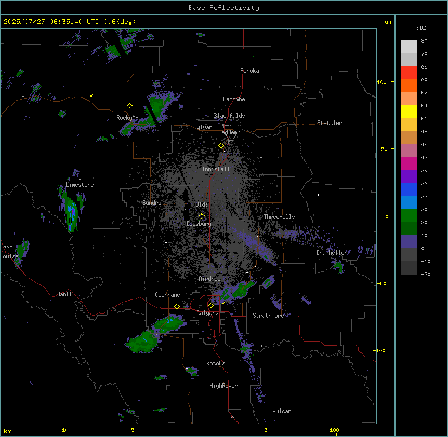448x437 pixels.
Task: Click the Sylvan label
Action: click(203, 127)
